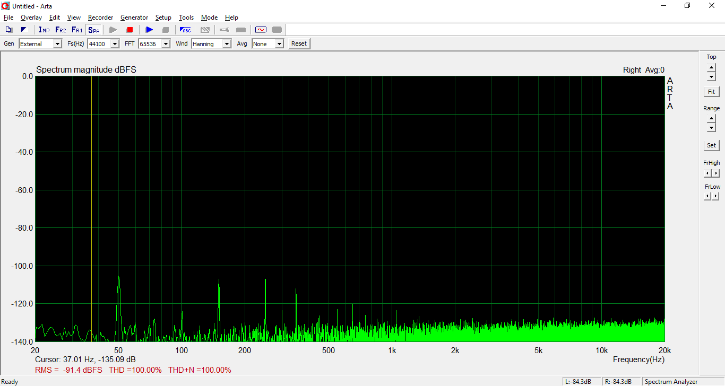The width and height of the screenshot is (725, 386).
Task: Click the gray rectangle toolbar icon
Action: (241, 30)
